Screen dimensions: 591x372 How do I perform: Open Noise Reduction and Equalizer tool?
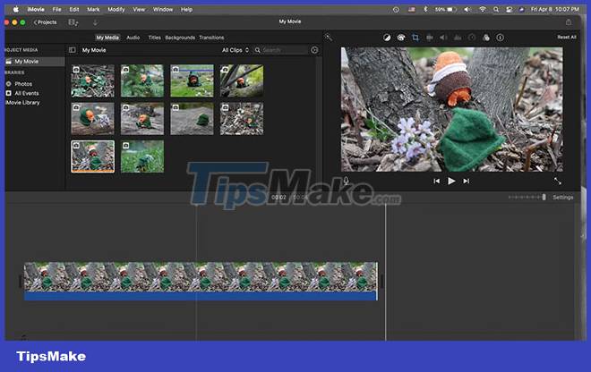tap(458, 38)
